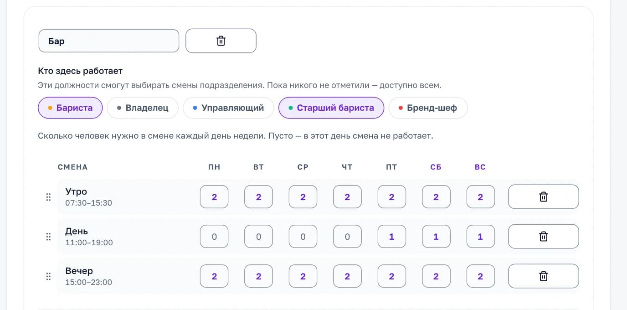Deselect the Старший бариста position chip
Image resolution: width=627 pixels, height=310 pixels.
pos(331,108)
